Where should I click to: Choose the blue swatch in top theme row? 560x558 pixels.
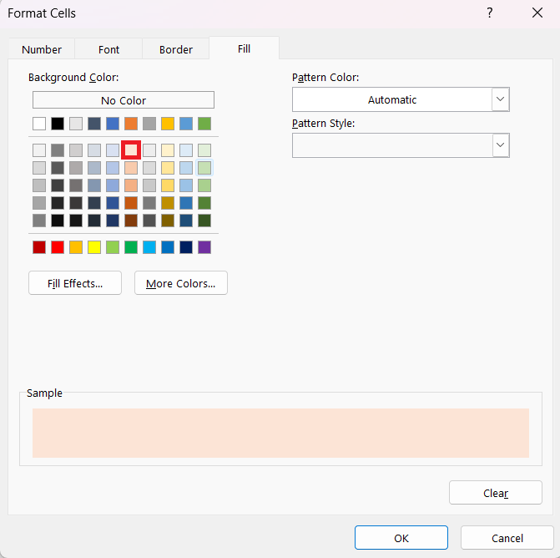(113, 124)
